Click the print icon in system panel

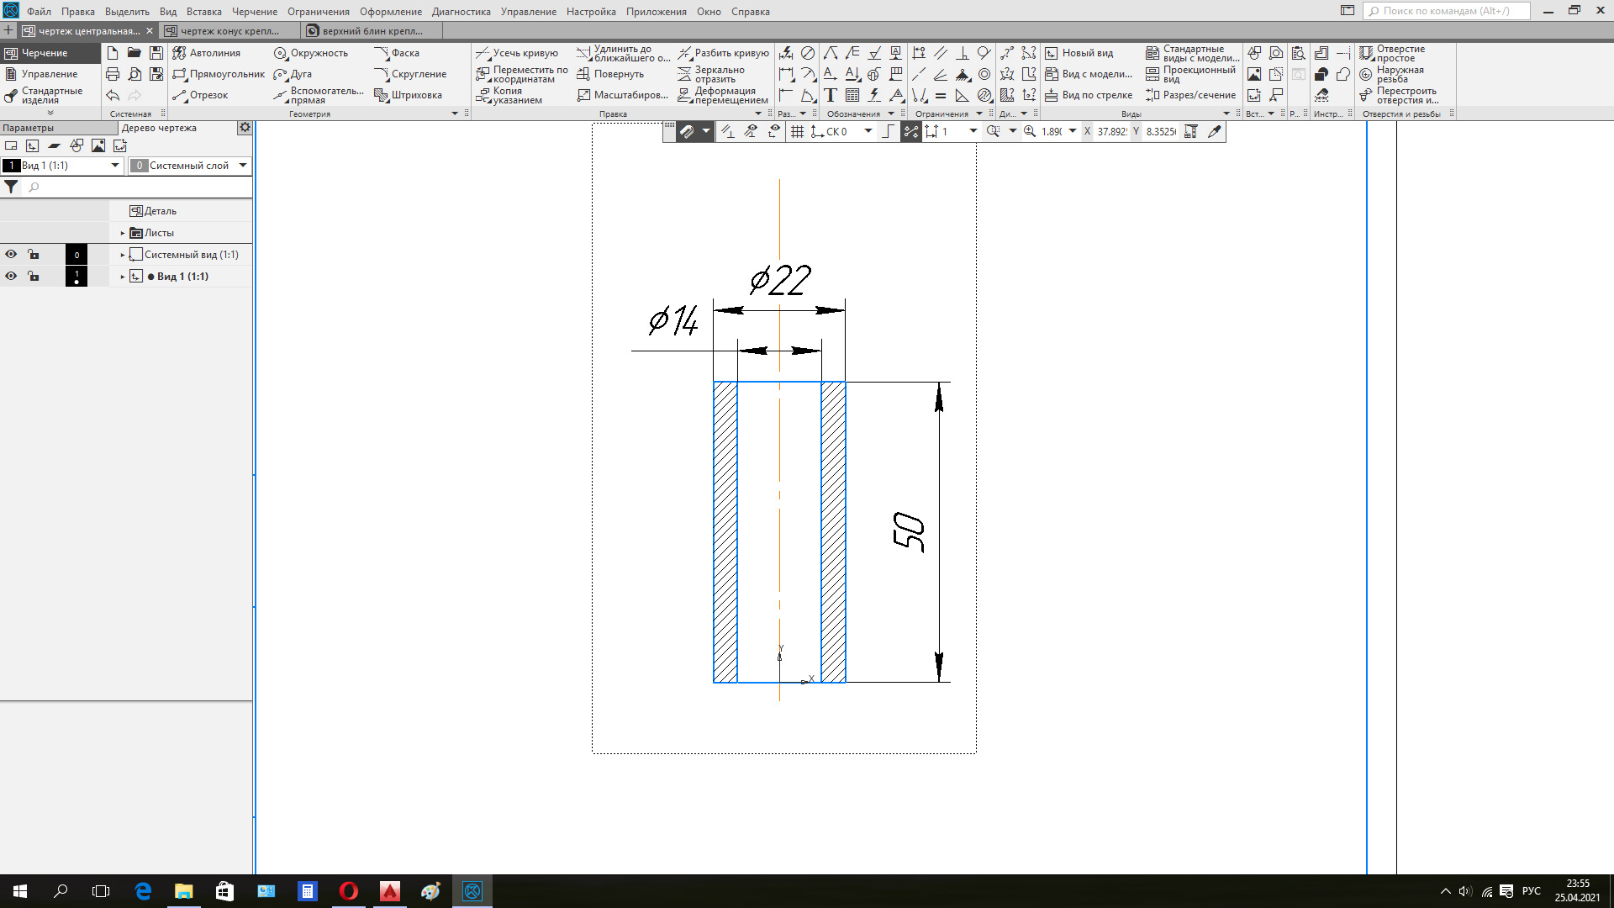click(113, 74)
